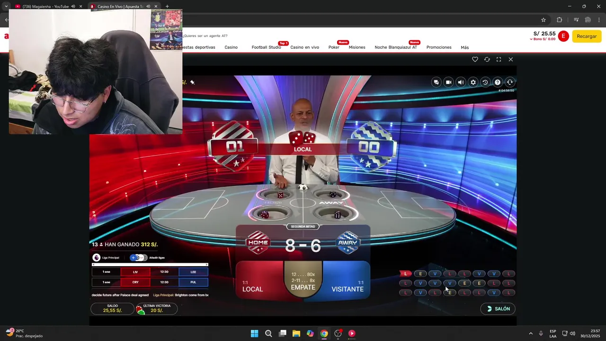Click the Recargar yellow button
Screen dimensions: 606x341
tap(587, 36)
